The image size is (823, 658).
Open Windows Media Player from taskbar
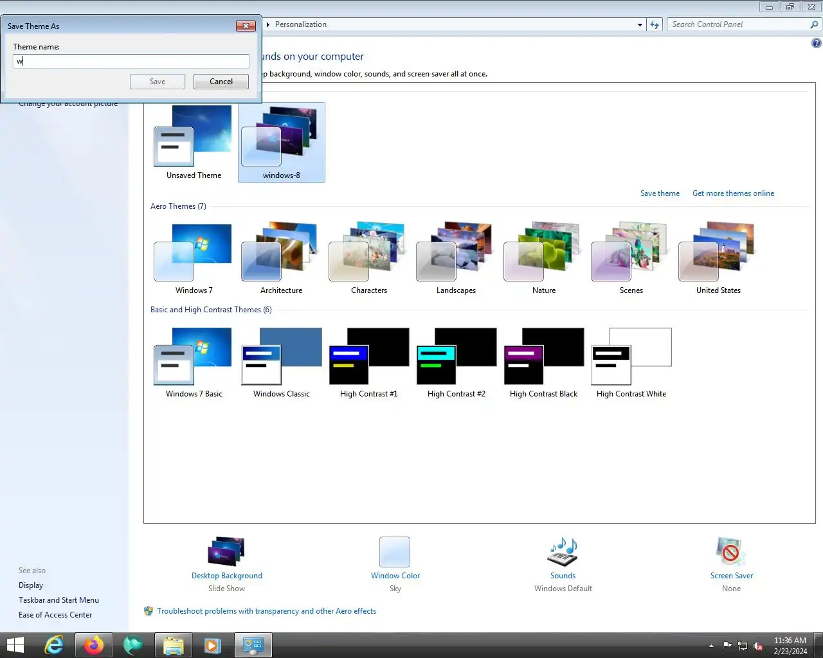point(212,645)
